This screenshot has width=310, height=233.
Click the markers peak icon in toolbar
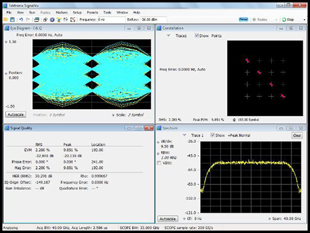pos(65,20)
